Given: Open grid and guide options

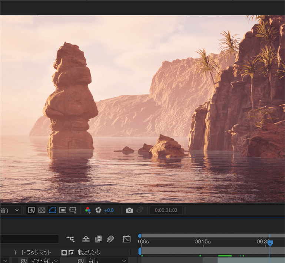Looking at the screenshot, I should (73, 210).
